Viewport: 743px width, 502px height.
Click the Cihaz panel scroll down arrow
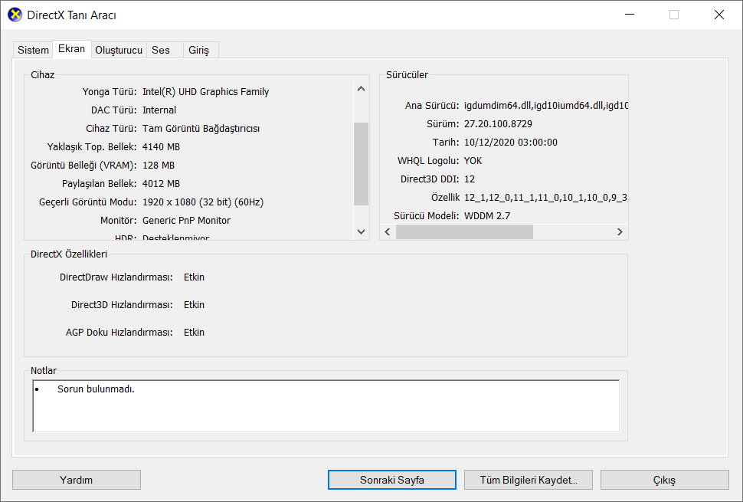(361, 231)
